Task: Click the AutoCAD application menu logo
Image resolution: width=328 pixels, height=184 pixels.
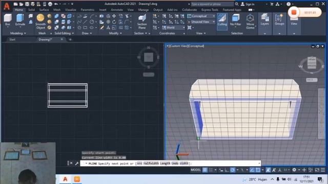Action: [x=7, y=6]
